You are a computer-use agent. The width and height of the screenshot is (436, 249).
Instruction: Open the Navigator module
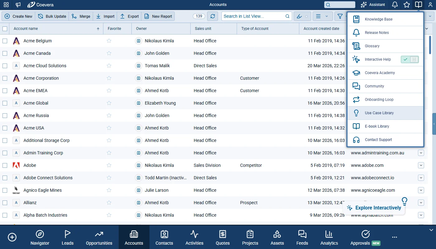(x=40, y=238)
